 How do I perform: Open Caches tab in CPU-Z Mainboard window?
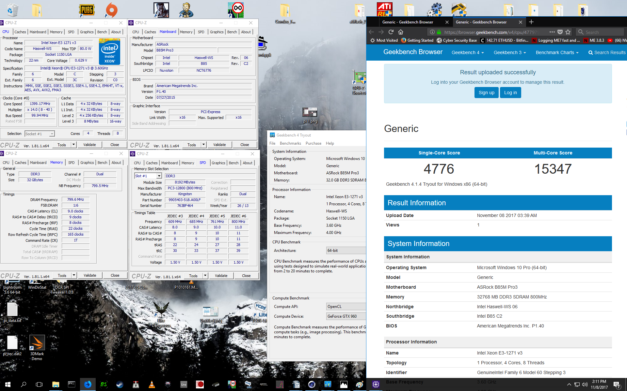click(x=150, y=32)
